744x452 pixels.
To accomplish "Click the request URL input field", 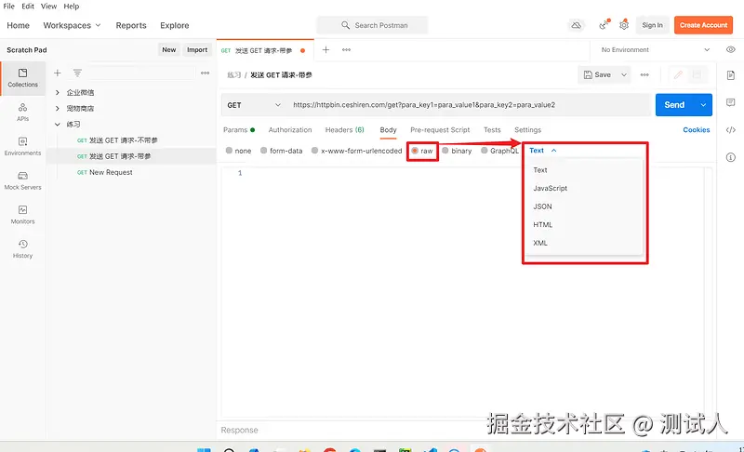I will coord(470,105).
